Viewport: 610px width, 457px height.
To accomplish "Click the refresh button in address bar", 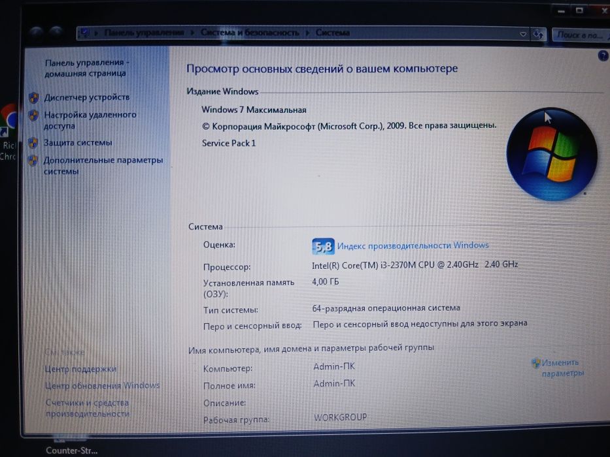I will click(538, 34).
